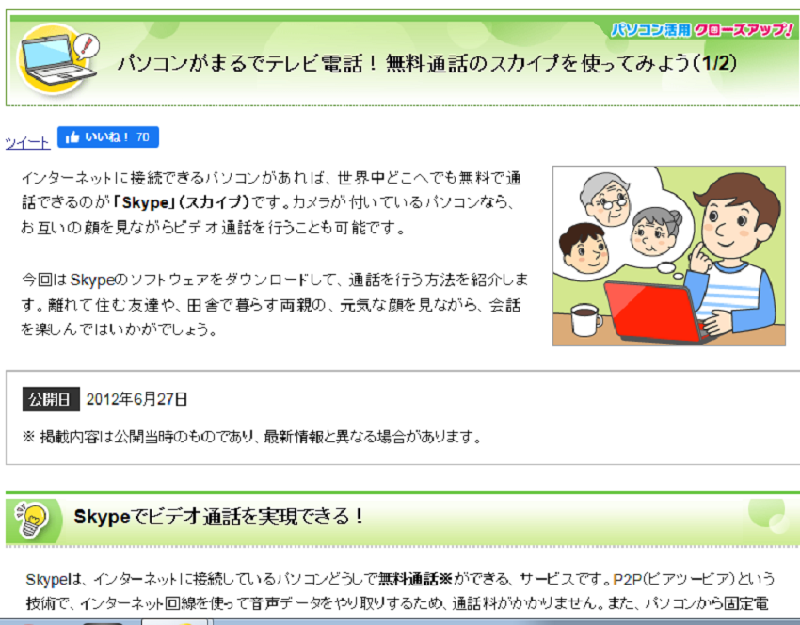The image size is (800, 625).
Task: Click the bold 「Skype」(スカイプ) text
Action: (x=181, y=202)
